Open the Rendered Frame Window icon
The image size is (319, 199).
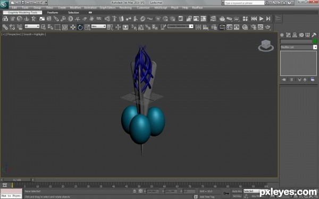coord(261,27)
